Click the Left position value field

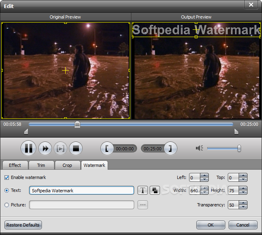(195, 177)
